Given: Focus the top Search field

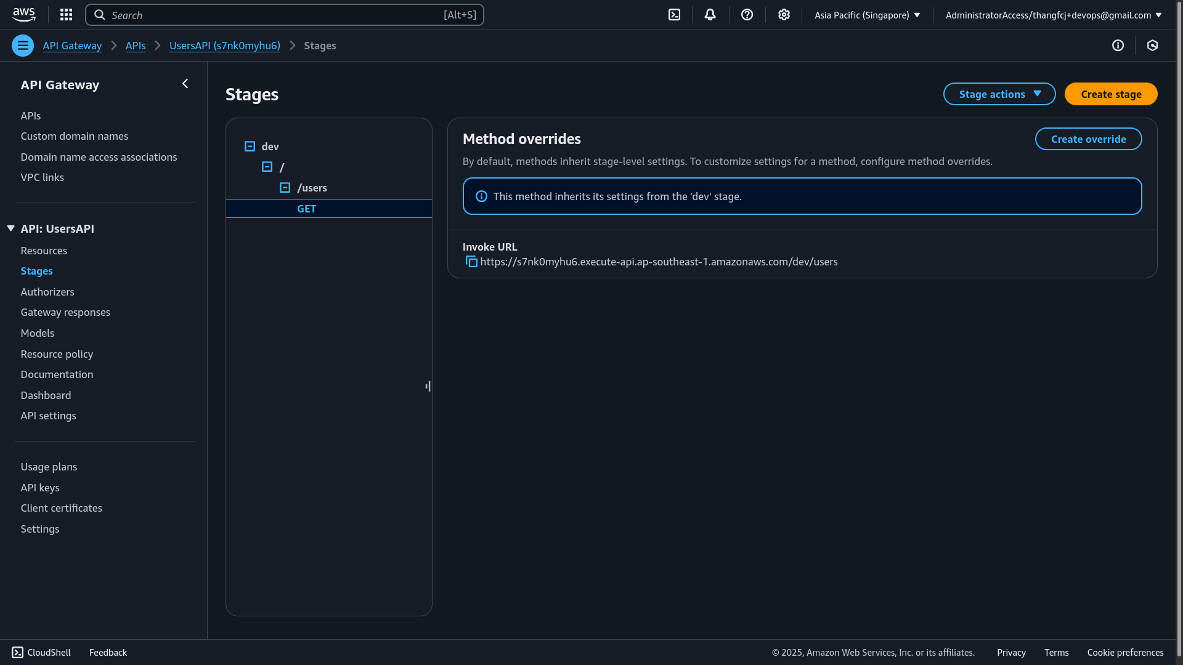Looking at the screenshot, I should pos(285,15).
